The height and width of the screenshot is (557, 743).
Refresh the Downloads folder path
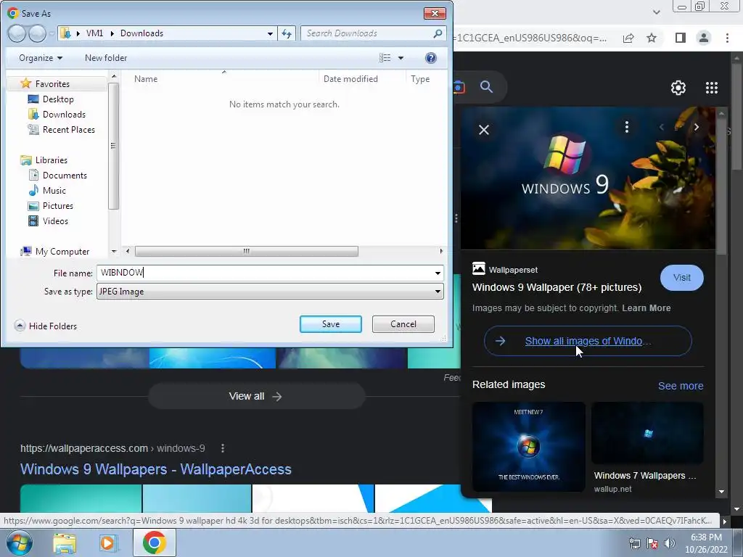tap(287, 33)
